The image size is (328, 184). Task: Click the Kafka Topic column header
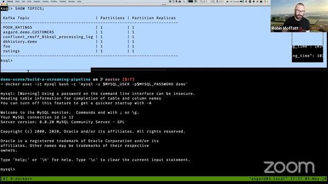16,18
